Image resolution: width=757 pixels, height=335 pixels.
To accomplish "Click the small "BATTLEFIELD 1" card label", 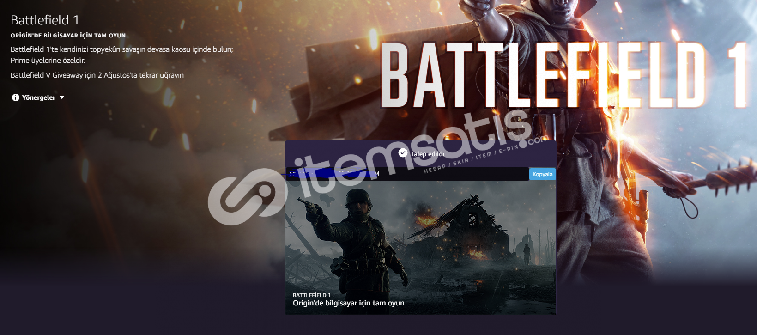I will pos(312,295).
